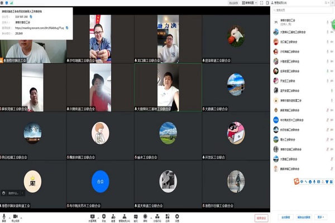The width and height of the screenshot is (335, 223).
Task: Copy the meeting link using its copy icon
Action: coord(67,28)
